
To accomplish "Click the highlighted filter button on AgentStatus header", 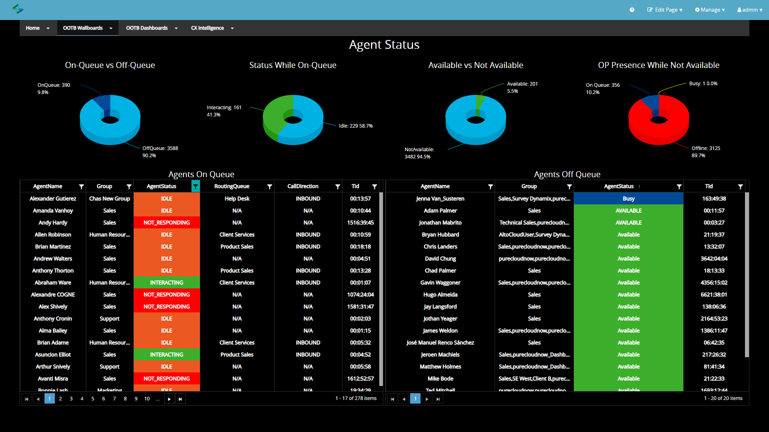I will pos(195,186).
